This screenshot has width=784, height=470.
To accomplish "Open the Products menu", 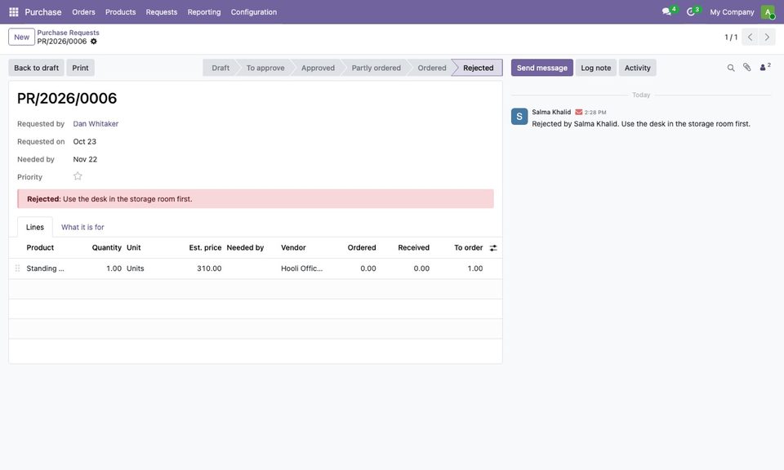I will [121, 12].
